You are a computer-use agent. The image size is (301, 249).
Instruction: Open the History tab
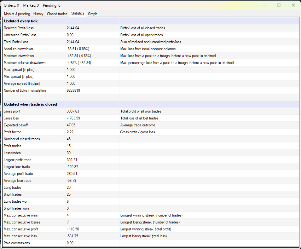click(38, 14)
